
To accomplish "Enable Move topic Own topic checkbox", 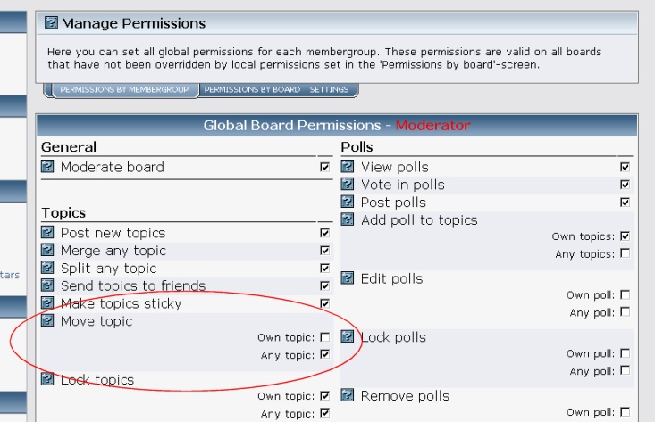I will [x=324, y=337].
